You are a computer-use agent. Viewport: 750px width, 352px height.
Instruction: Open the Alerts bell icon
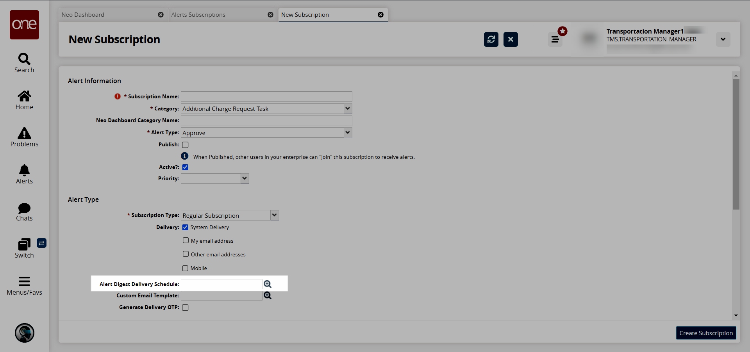click(x=24, y=170)
